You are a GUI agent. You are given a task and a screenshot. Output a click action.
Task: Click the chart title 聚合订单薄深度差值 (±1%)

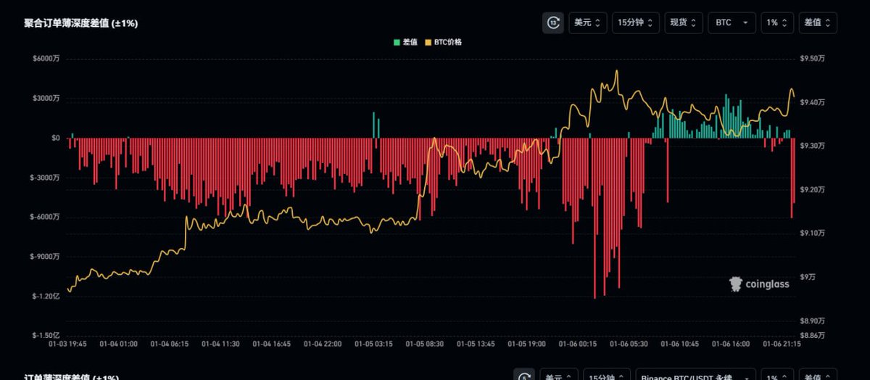[x=80, y=23]
